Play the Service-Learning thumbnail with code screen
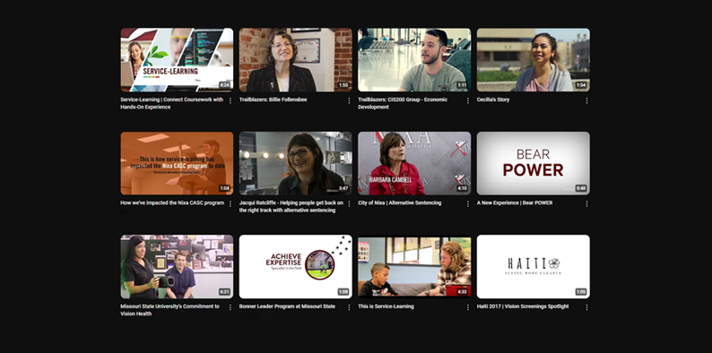 [x=177, y=60]
